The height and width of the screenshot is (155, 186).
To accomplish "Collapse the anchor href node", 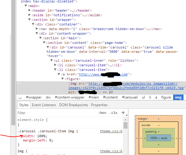I will click(59, 74).
